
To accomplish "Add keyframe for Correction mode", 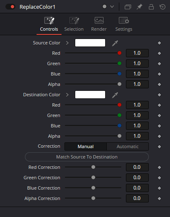I will click(x=159, y=147).
